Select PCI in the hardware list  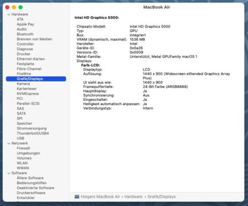[x=20, y=99]
